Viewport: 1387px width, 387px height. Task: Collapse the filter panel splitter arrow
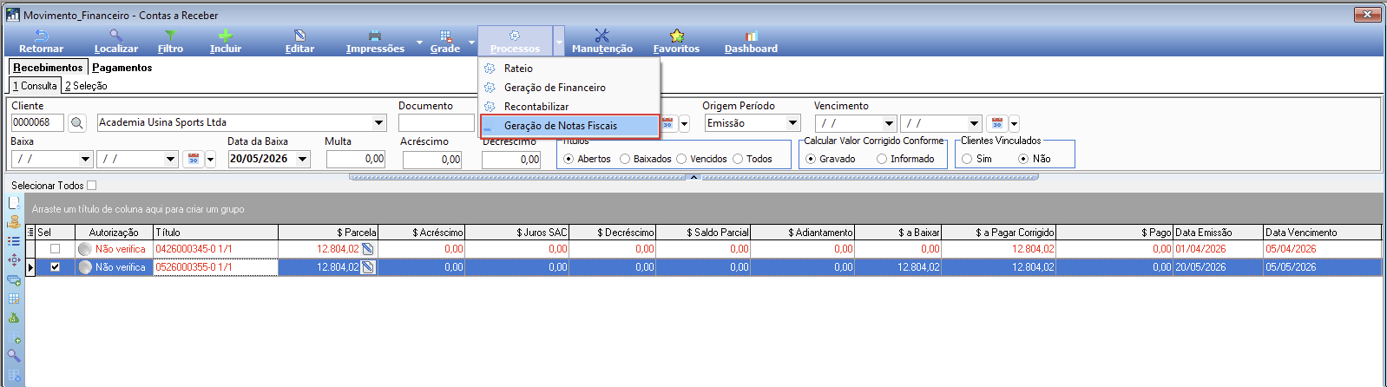pyautogui.click(x=693, y=177)
